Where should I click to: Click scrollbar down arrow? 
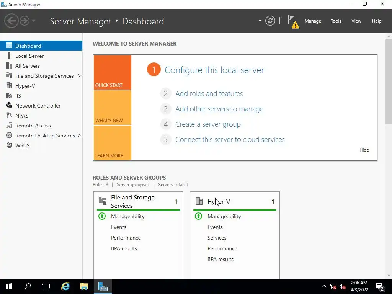click(x=389, y=276)
